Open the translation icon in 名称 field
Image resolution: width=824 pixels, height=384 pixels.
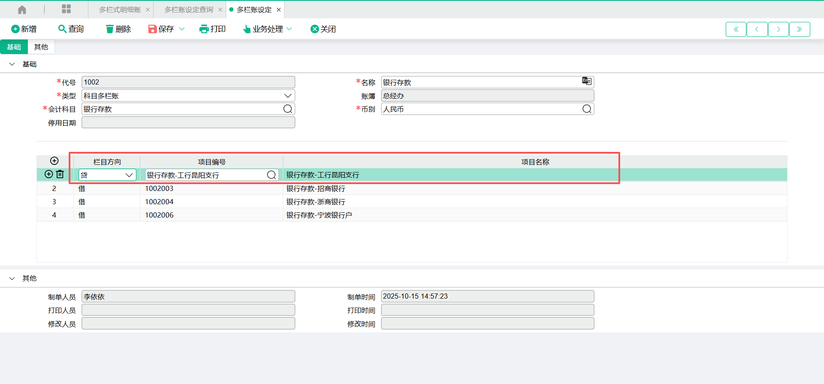(x=586, y=81)
